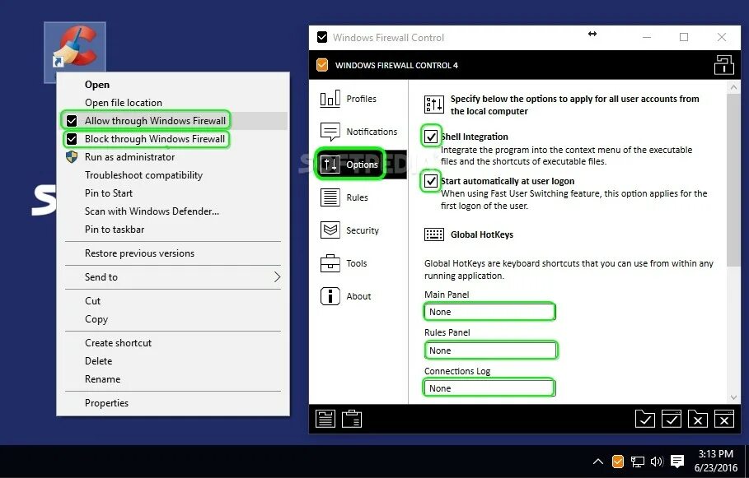Open the Action Center notification icon
Screen dimensions: 749x478
click(x=676, y=462)
